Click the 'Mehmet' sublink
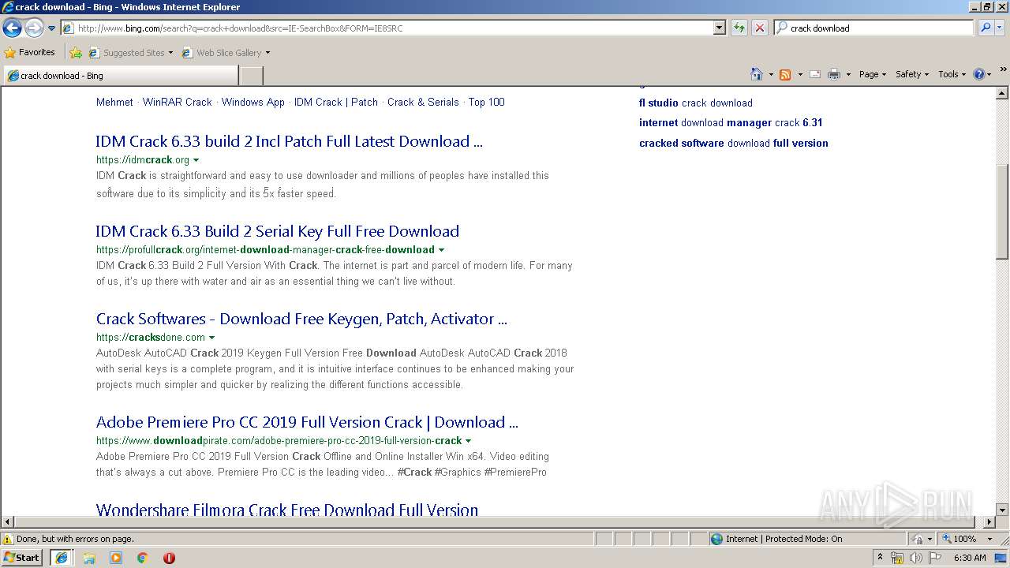Screen dimensions: 1010x568 [x=114, y=102]
